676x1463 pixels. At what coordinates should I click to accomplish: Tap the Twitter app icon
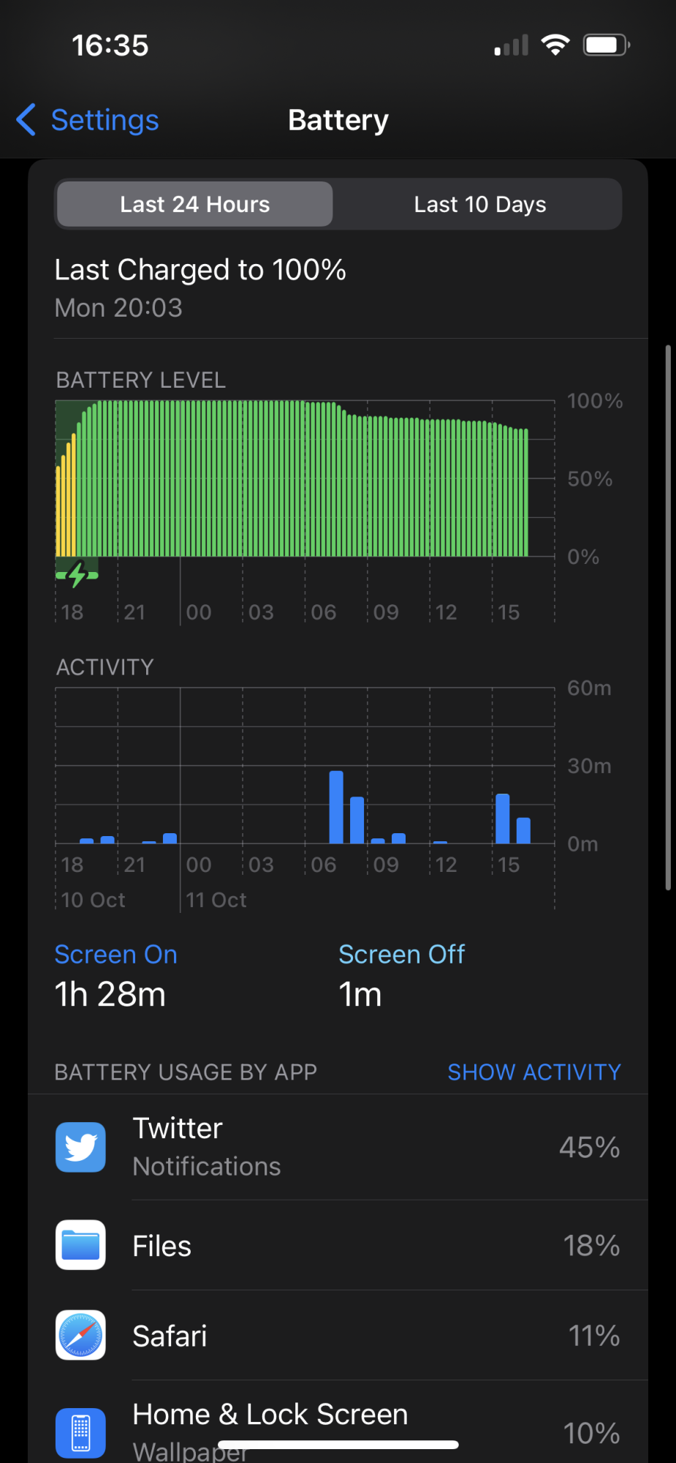click(80, 1147)
